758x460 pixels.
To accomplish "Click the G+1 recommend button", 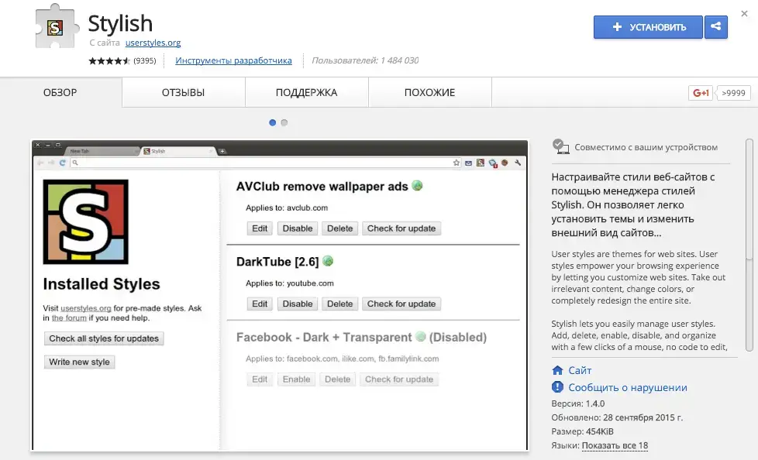I will click(701, 93).
